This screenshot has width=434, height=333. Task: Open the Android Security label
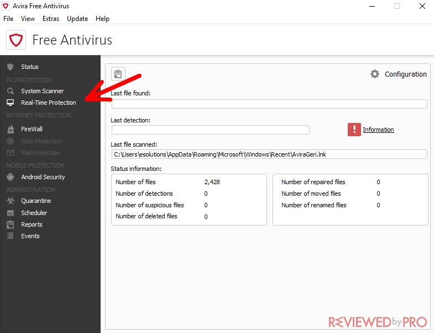(x=43, y=177)
